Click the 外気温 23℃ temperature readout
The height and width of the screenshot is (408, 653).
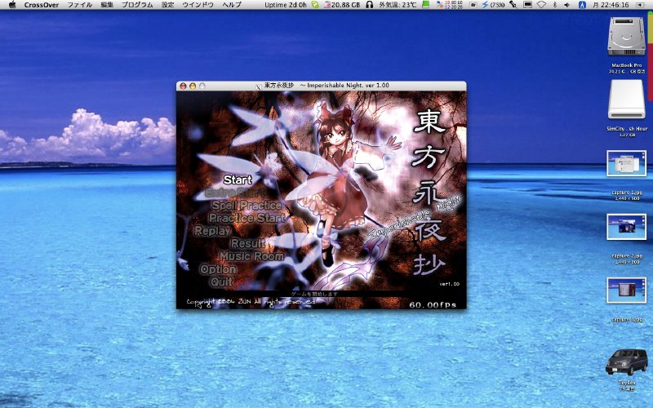(x=398, y=5)
